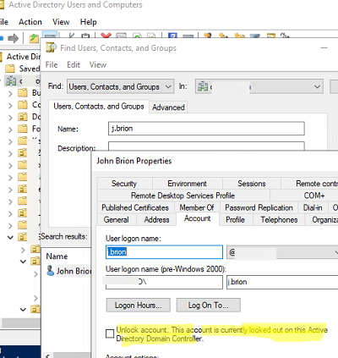Screen dimensions: 338x358
Task: Open Action menu in main window
Action: click(30, 22)
